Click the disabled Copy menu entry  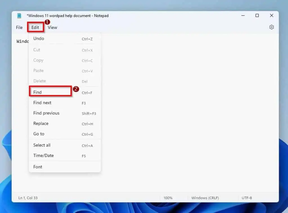[65, 60]
